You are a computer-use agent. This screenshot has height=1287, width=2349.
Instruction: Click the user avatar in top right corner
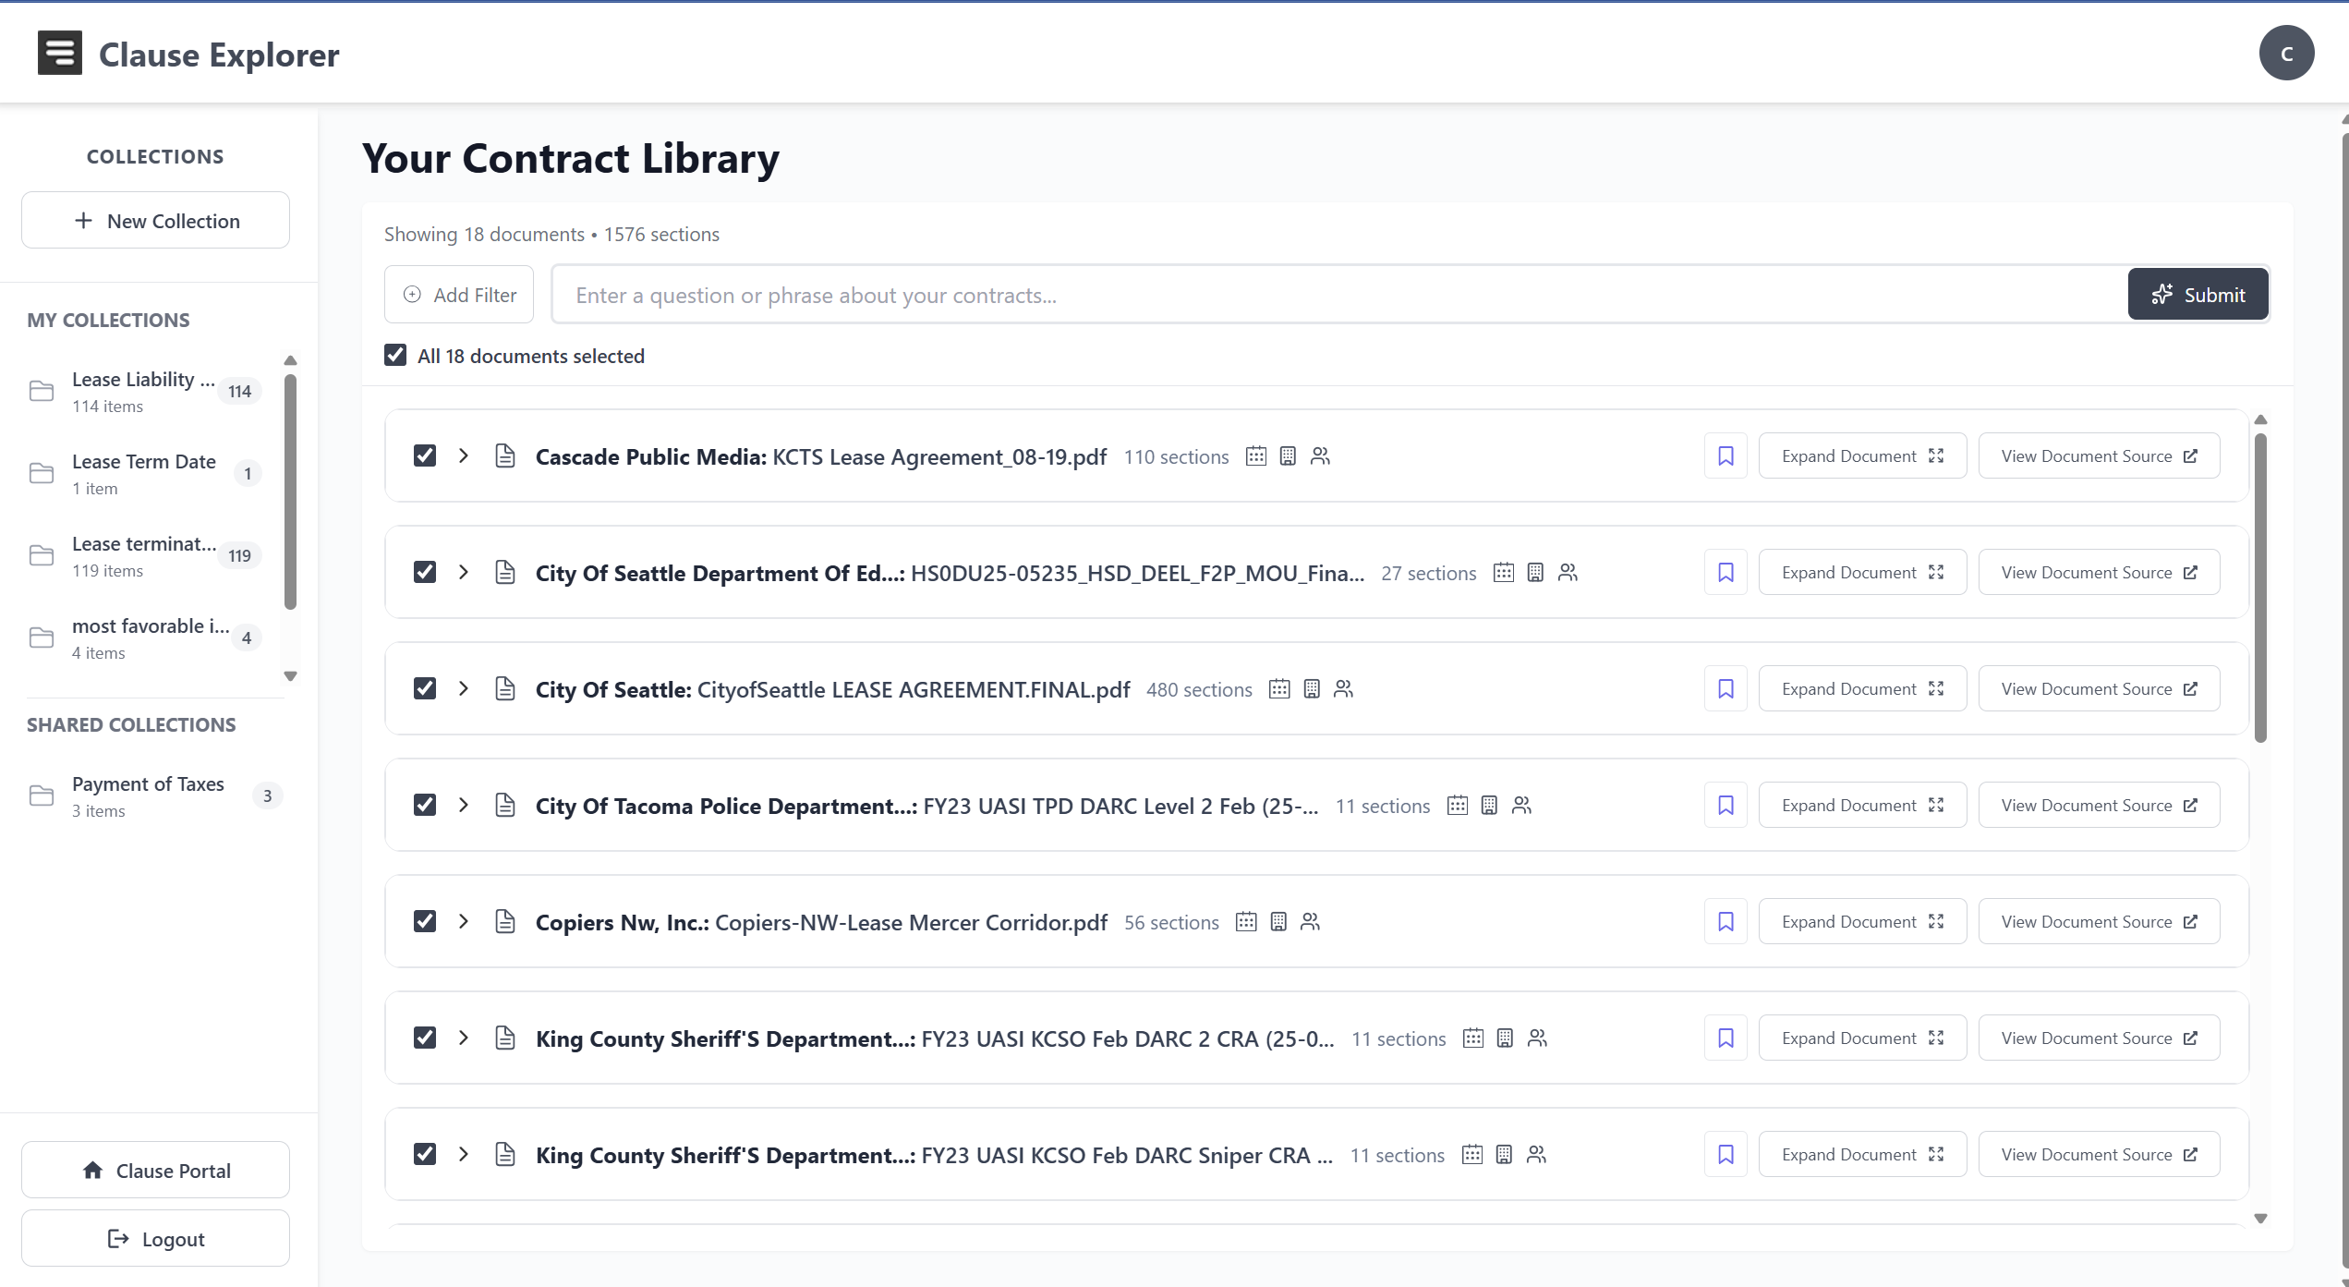pyautogui.click(x=2288, y=53)
